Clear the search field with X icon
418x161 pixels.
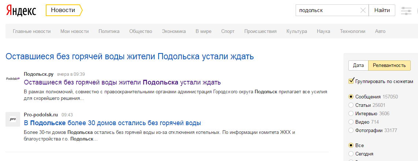click(363, 11)
